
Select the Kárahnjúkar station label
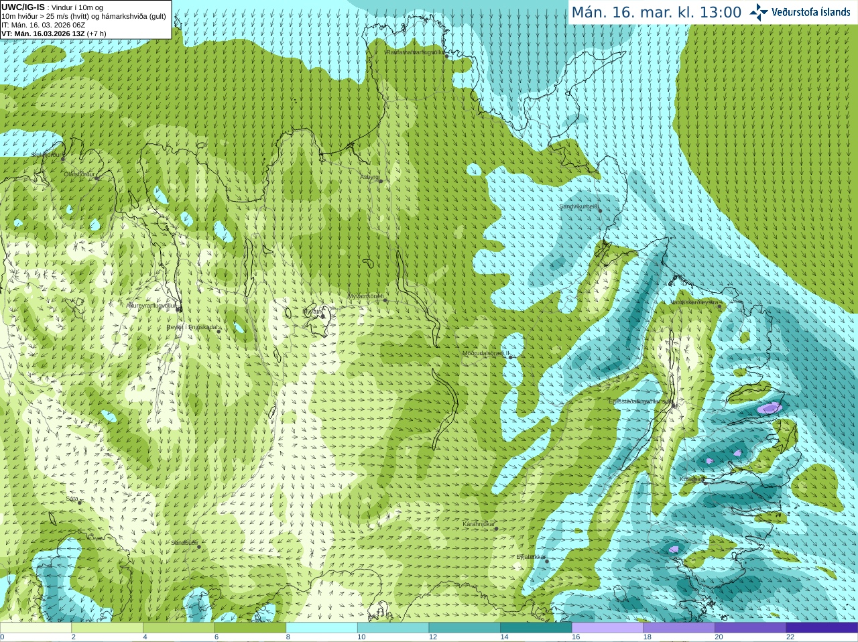tap(479, 524)
